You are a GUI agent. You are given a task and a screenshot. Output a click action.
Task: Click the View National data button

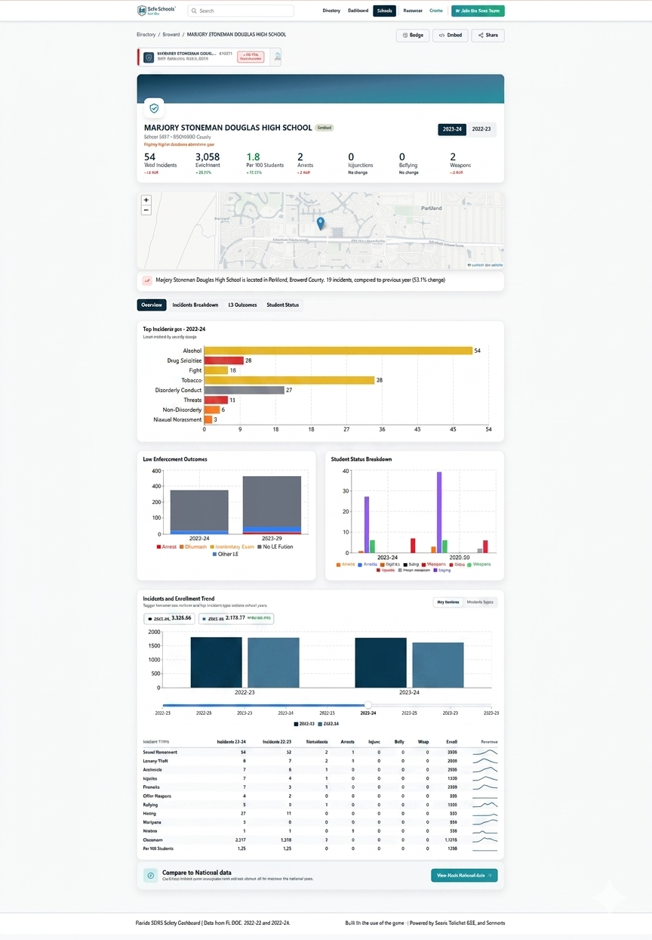pyautogui.click(x=464, y=875)
